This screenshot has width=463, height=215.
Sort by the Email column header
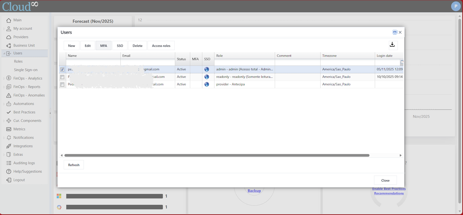148,55
